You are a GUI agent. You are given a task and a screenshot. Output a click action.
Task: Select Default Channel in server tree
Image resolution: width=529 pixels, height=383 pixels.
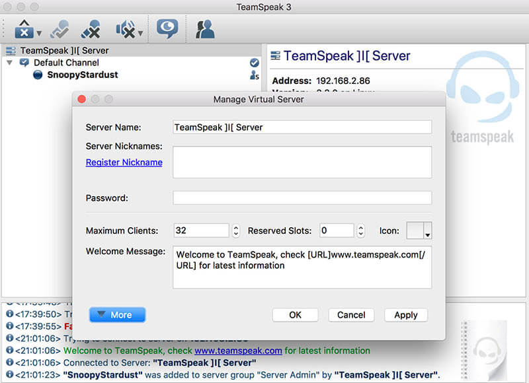(x=67, y=63)
